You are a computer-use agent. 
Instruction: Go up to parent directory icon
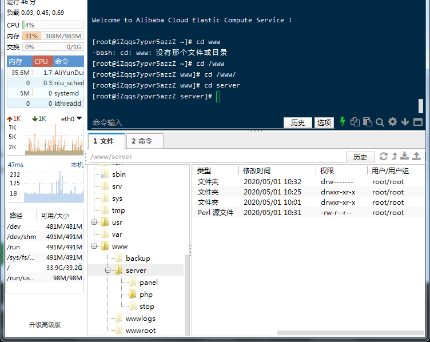(395, 156)
